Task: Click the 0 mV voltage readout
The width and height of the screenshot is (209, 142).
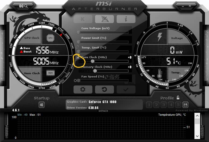Action: [x=176, y=50]
